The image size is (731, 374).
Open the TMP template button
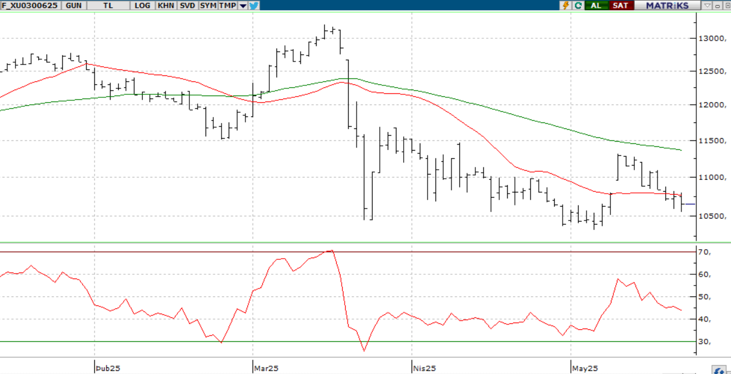point(228,5)
